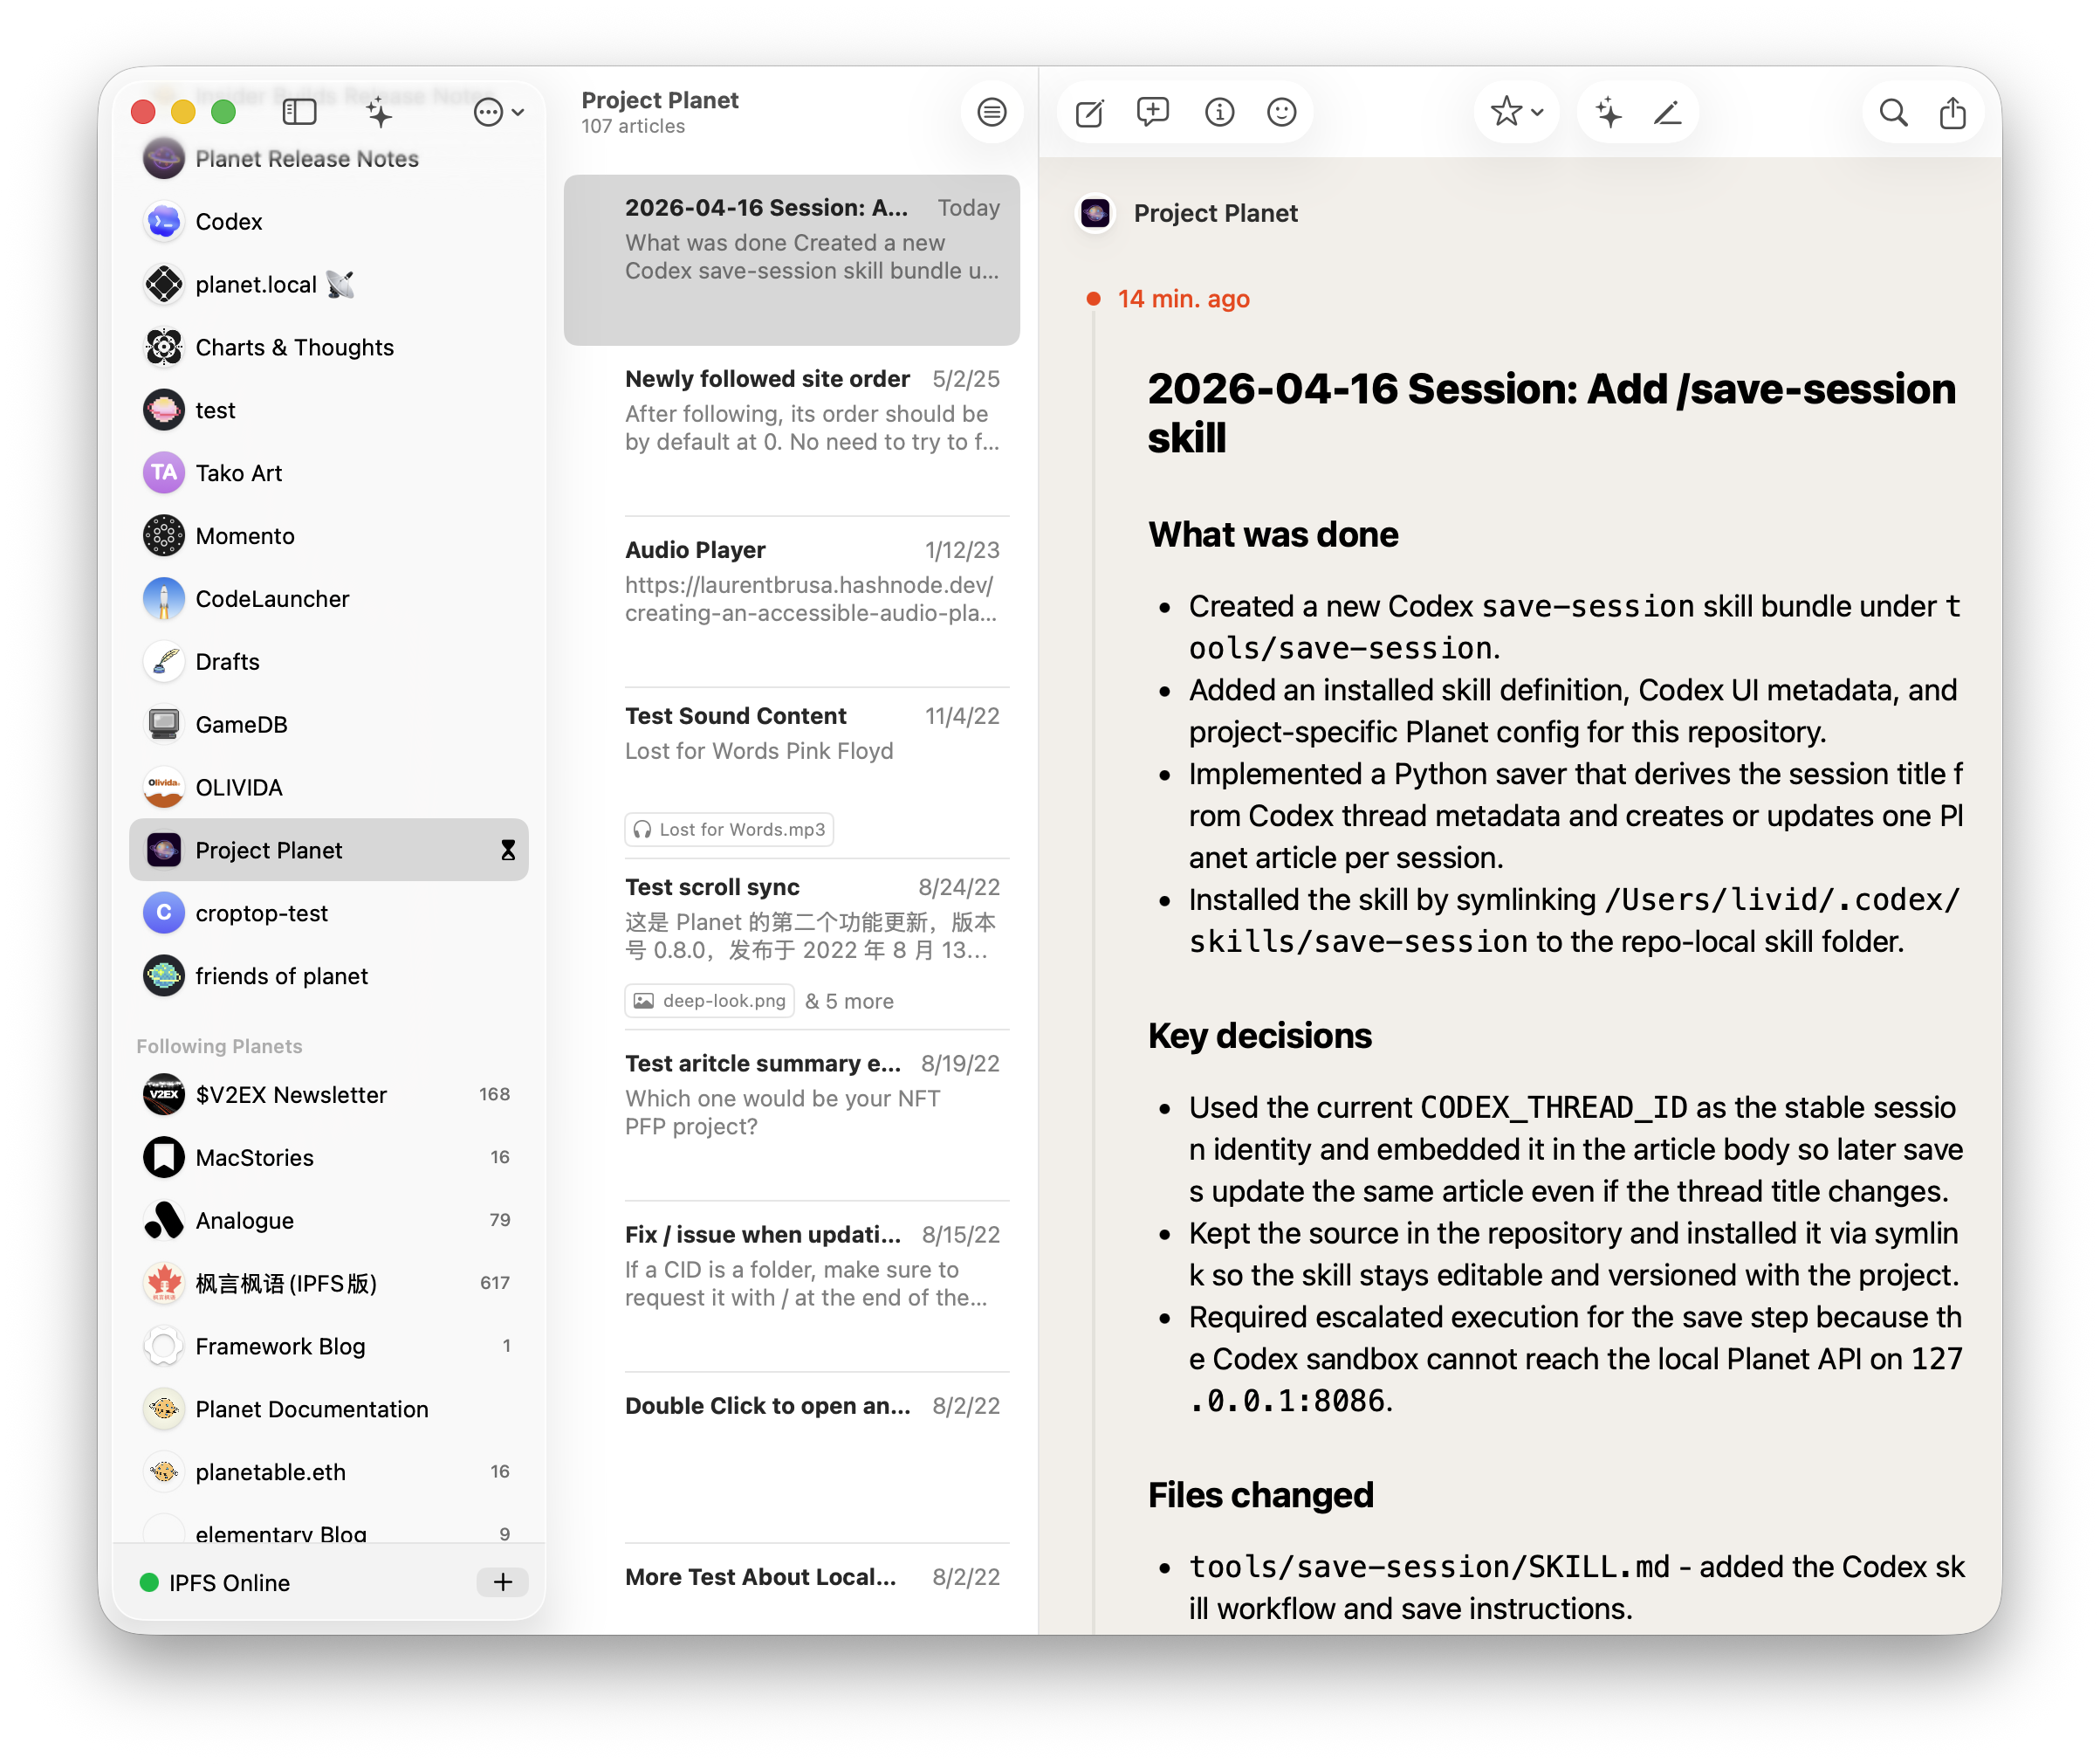Click the Lost for Words.mp3 attachment
Image resolution: width=2100 pixels, height=1764 pixels.
[729, 830]
